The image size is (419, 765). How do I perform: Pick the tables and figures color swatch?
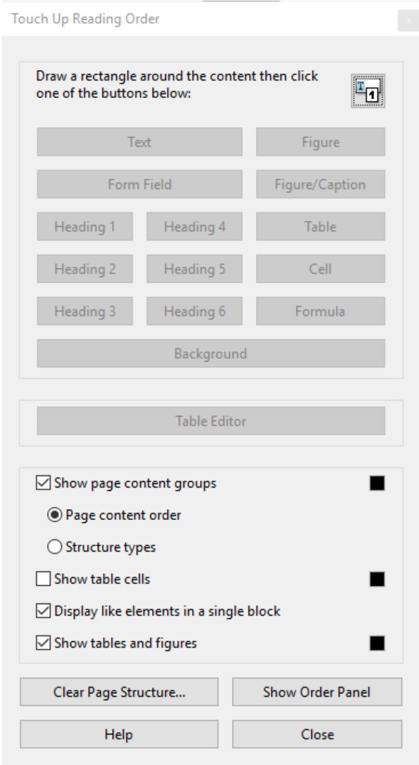[x=377, y=643]
